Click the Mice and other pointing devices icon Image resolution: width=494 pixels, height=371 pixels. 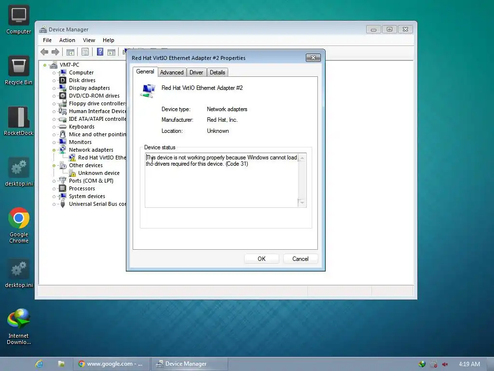pos(63,134)
